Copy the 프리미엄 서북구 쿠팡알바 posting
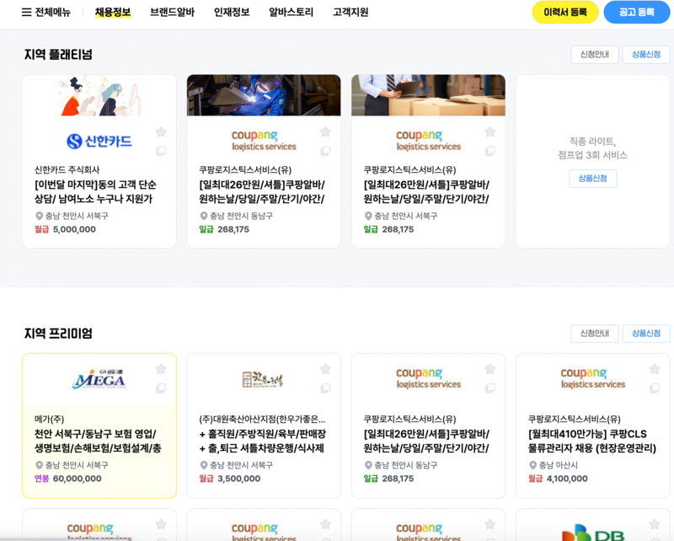 (x=489, y=388)
